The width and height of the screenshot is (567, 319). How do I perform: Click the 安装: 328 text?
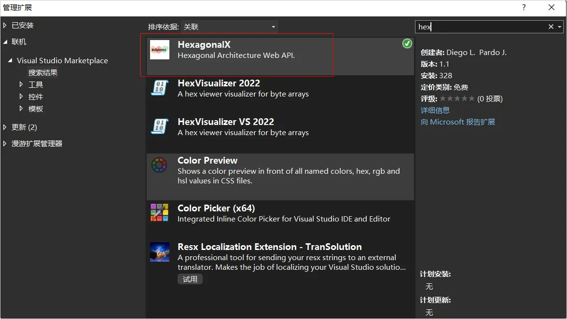436,76
